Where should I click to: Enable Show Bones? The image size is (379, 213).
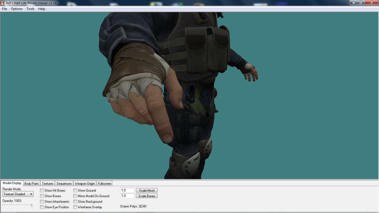tap(42, 196)
